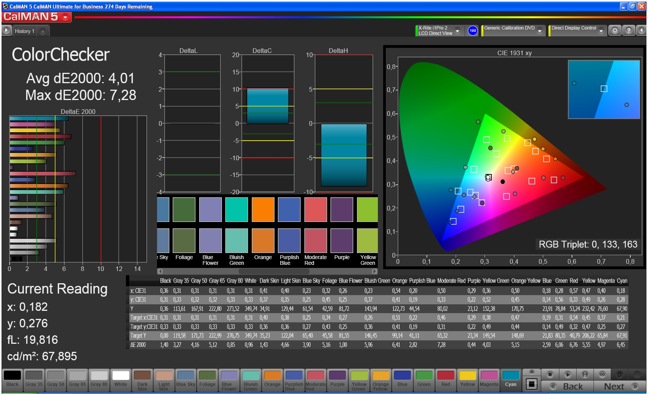Click the swatch comparison scrollbar right arrow
Image resolution: width=648 pixels, height=394 pixels.
tap(375, 271)
